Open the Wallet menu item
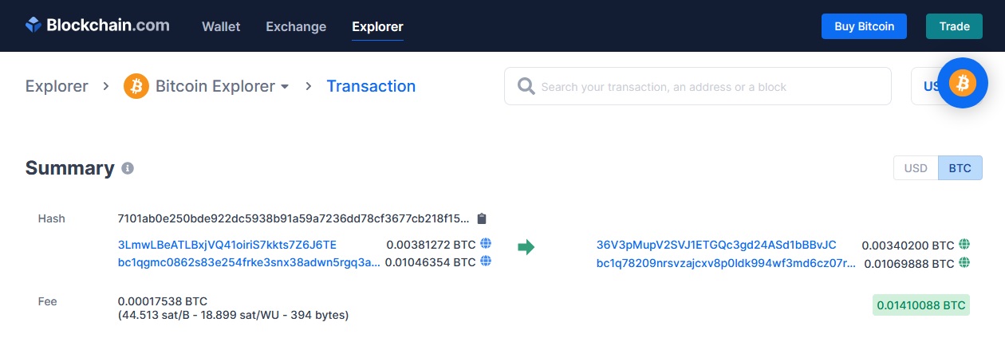1005x338 pixels. click(221, 26)
